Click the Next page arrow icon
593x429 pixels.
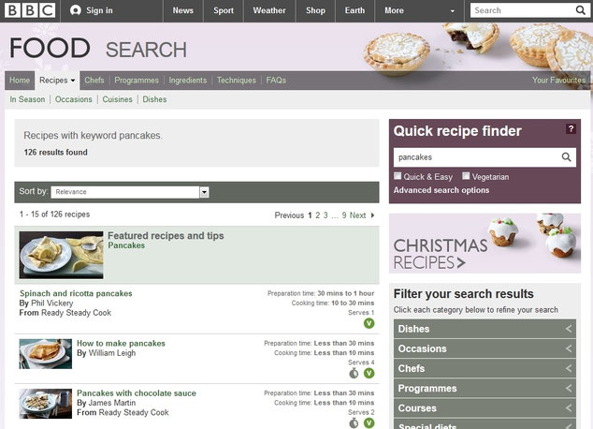coord(372,215)
